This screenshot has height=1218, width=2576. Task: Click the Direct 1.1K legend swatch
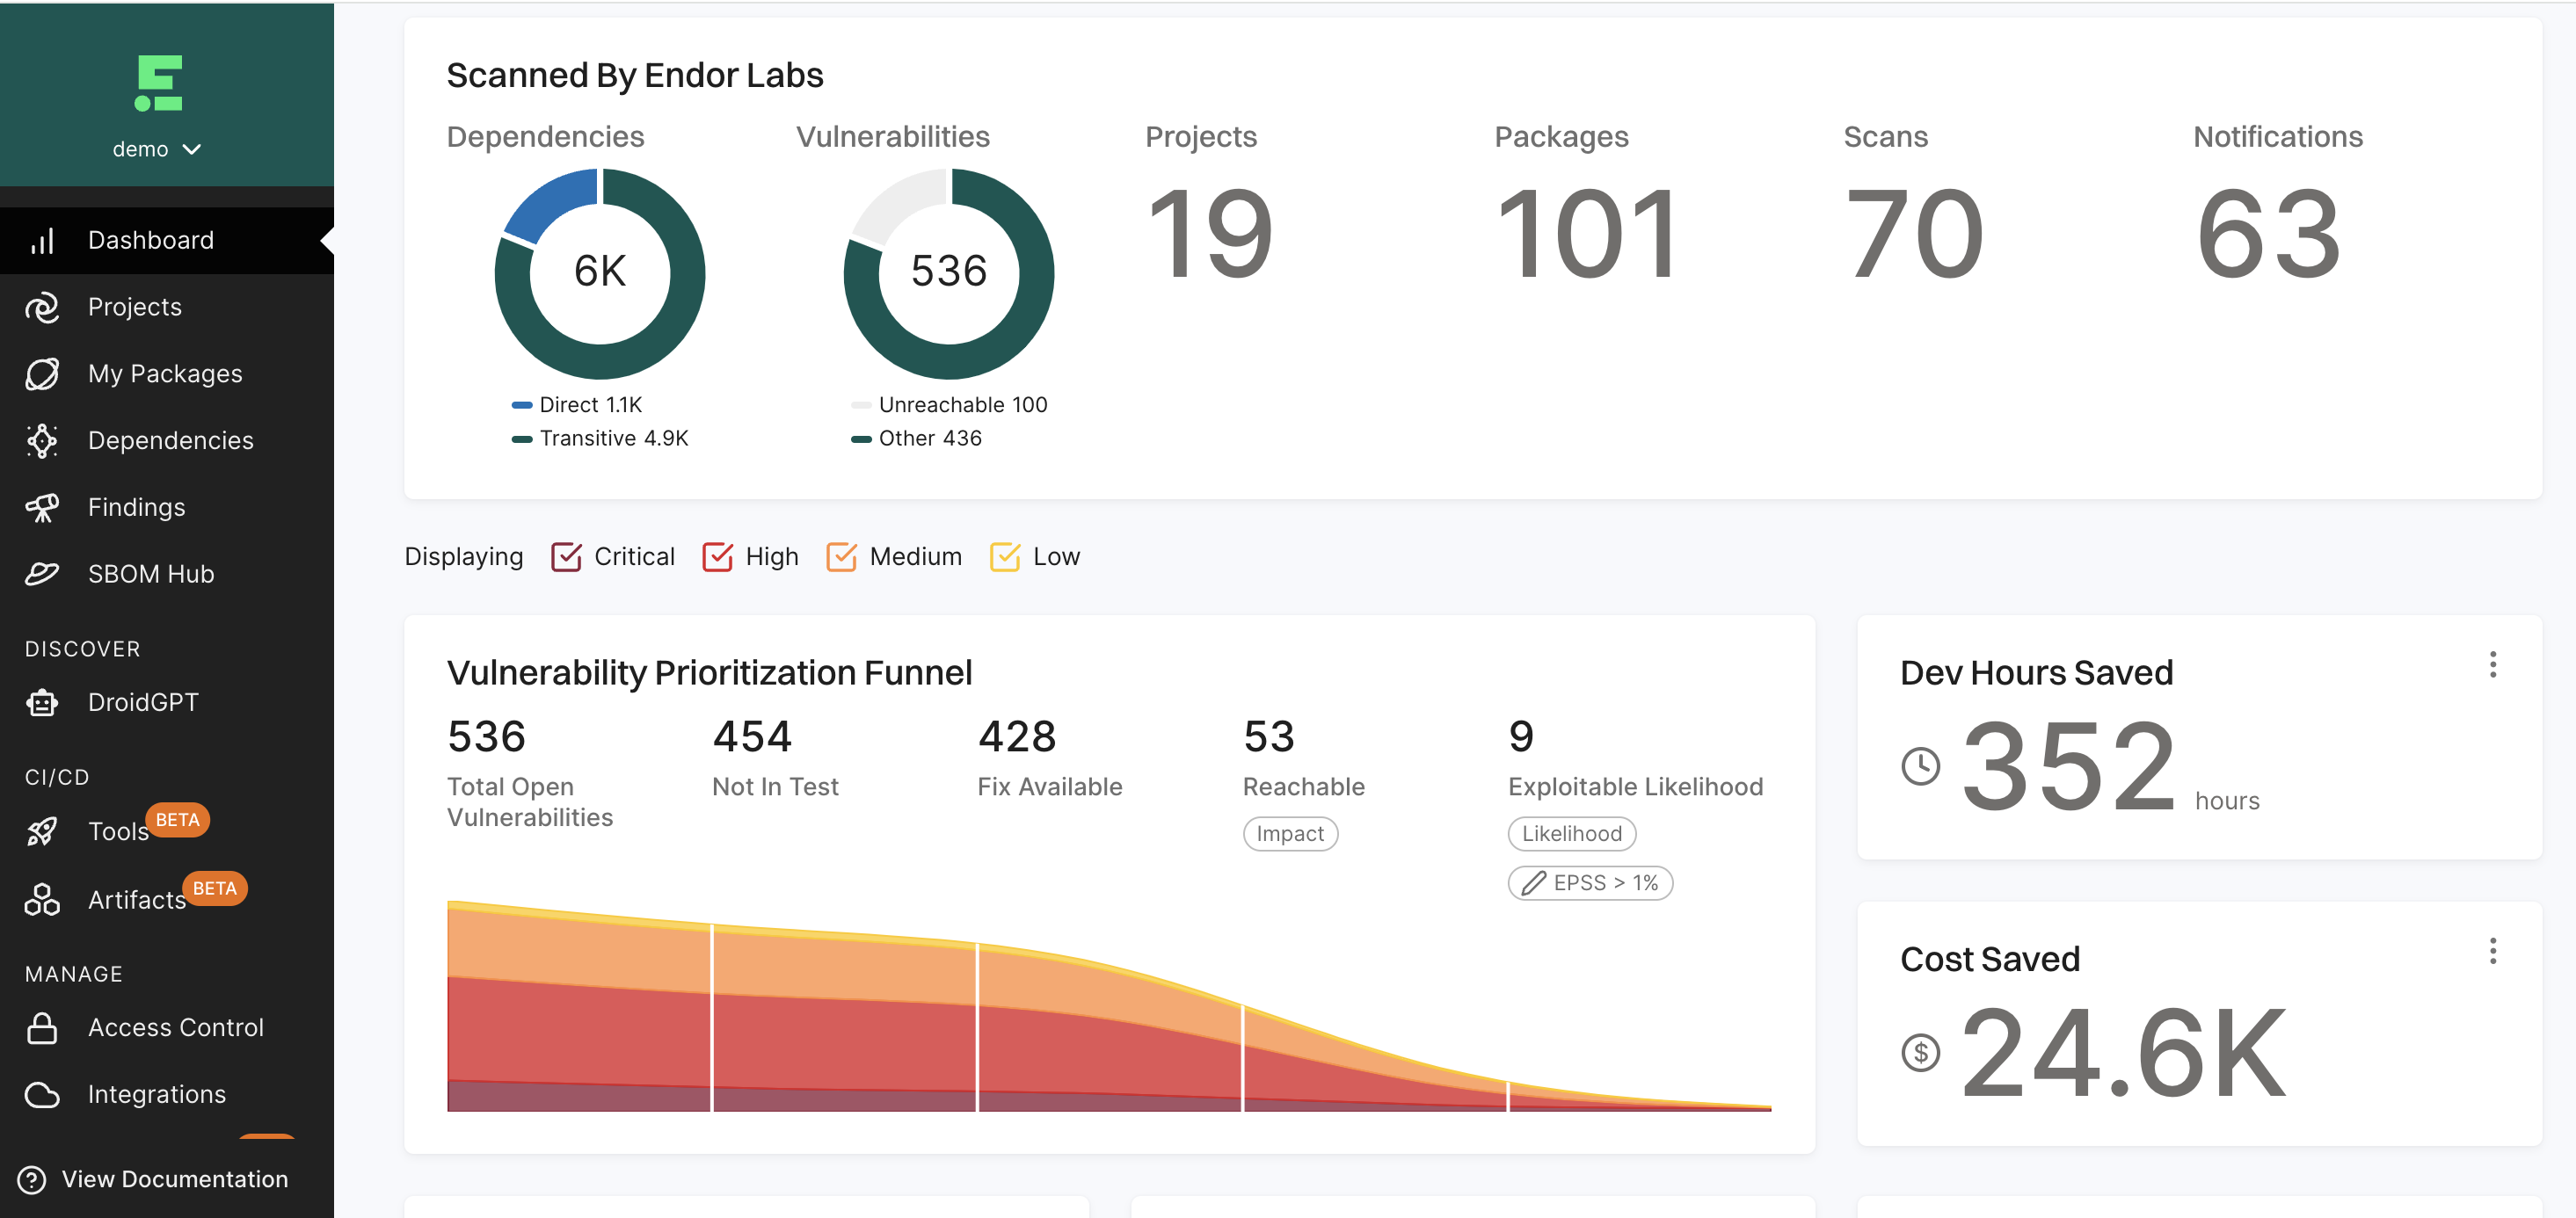[x=521, y=406]
